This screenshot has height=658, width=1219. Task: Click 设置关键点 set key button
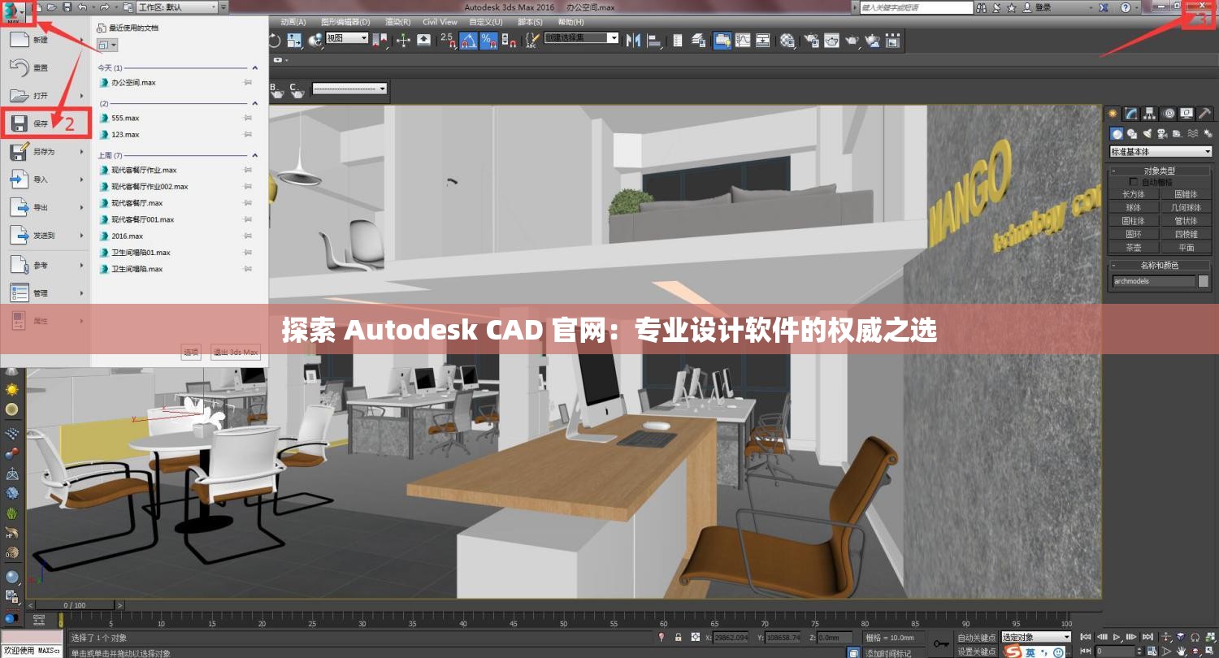pos(977,652)
